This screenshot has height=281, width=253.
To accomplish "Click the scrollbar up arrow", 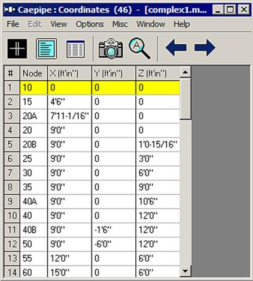I will pyautogui.click(x=185, y=72).
